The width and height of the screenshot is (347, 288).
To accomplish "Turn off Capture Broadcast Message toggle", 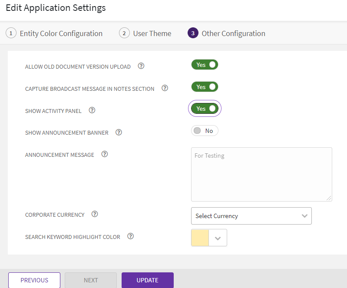I will point(205,87).
